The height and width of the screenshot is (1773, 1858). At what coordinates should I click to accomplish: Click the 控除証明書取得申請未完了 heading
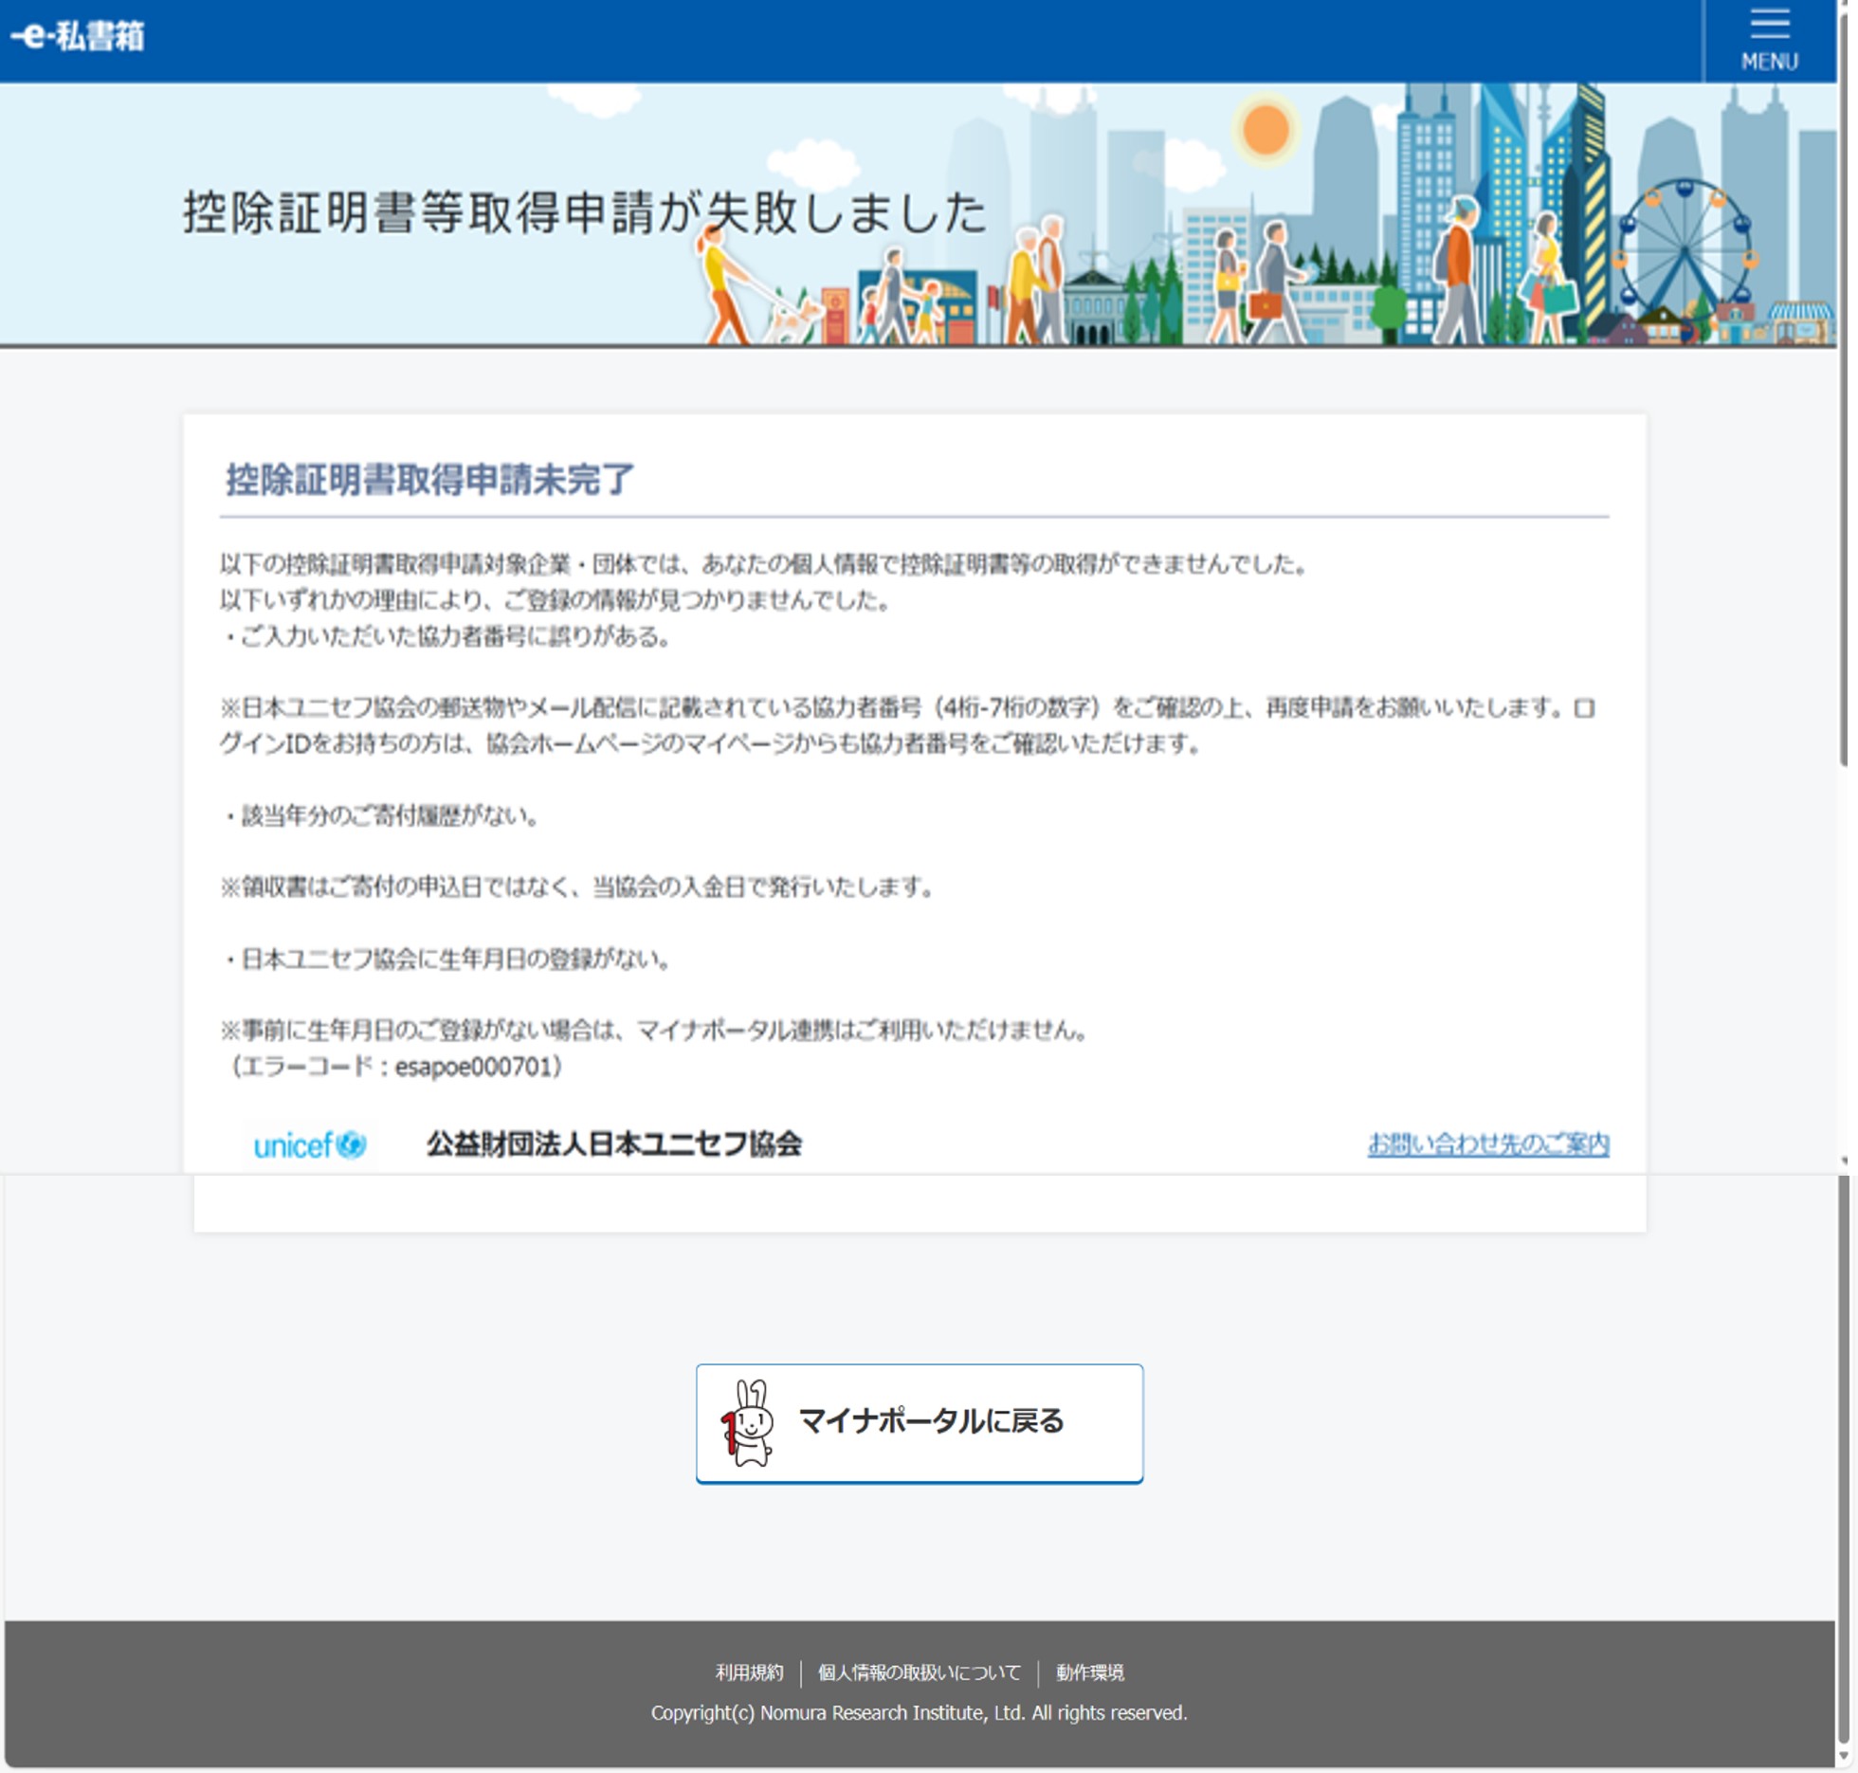point(429,480)
